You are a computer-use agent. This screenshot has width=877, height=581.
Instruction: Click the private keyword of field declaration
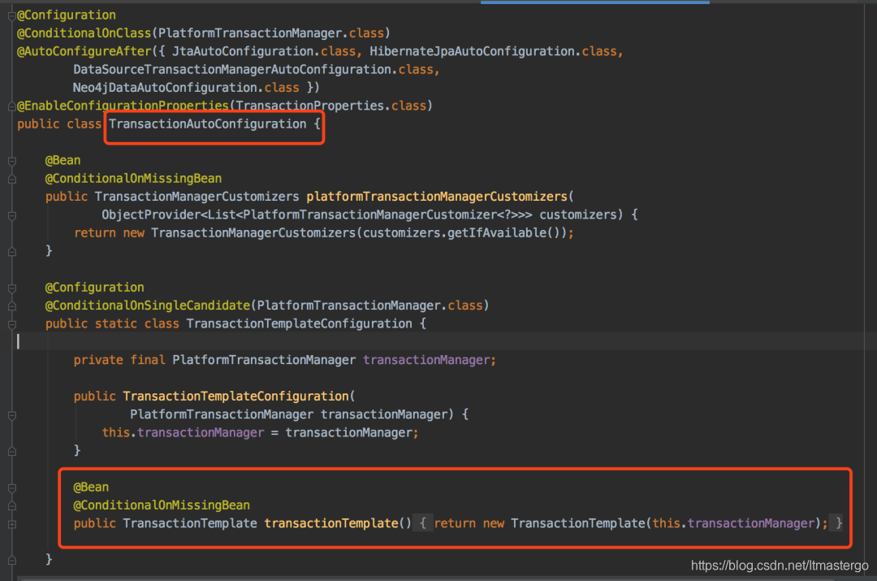98,360
